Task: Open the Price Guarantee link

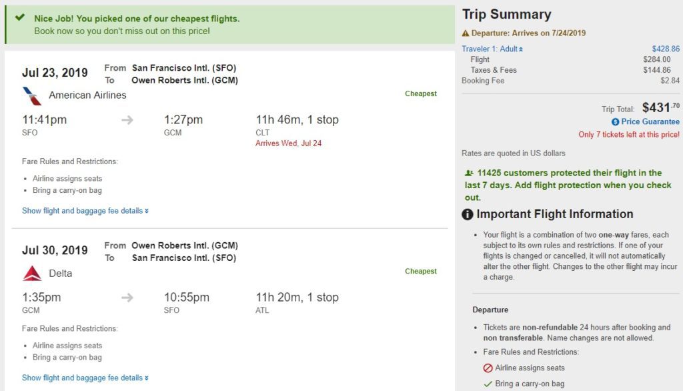Action: [x=650, y=122]
